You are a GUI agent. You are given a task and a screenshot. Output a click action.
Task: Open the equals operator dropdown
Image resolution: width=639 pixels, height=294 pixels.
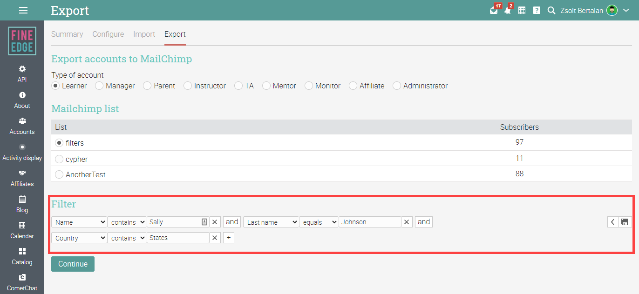(x=319, y=222)
